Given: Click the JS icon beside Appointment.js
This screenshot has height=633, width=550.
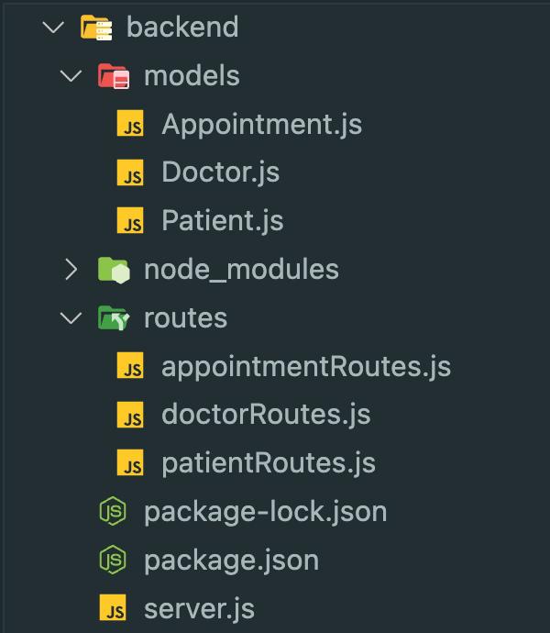Looking at the screenshot, I should point(131,124).
